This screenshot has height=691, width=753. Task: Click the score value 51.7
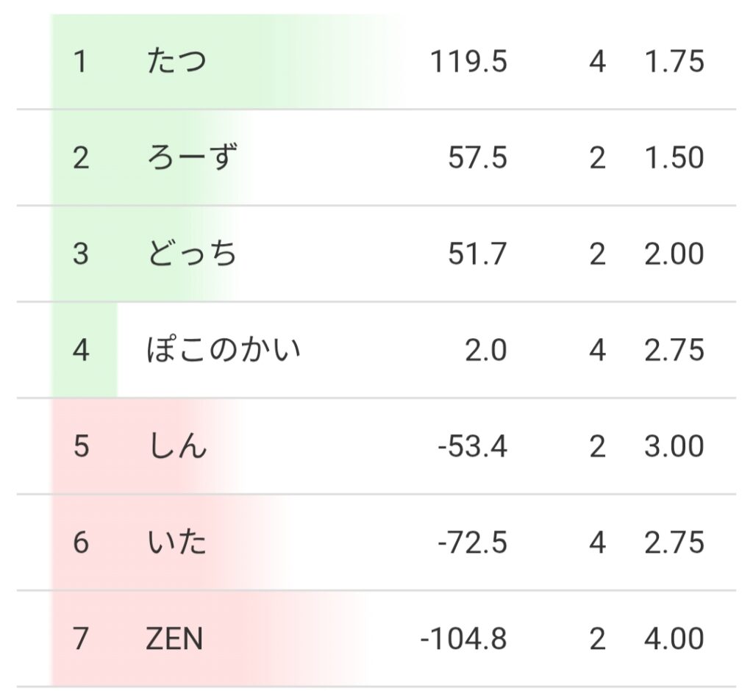tap(477, 254)
